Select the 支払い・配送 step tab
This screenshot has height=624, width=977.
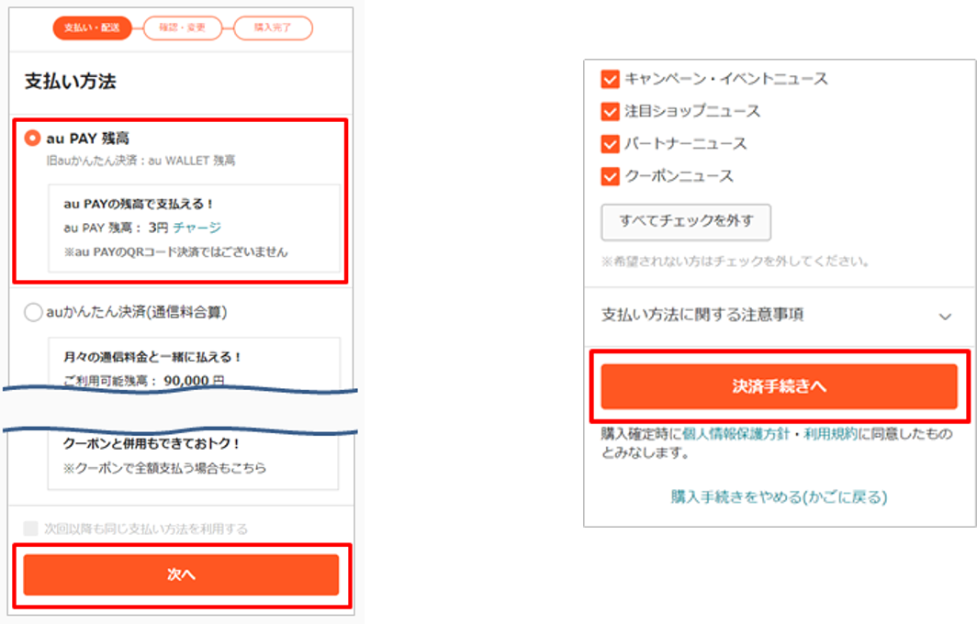(x=92, y=28)
